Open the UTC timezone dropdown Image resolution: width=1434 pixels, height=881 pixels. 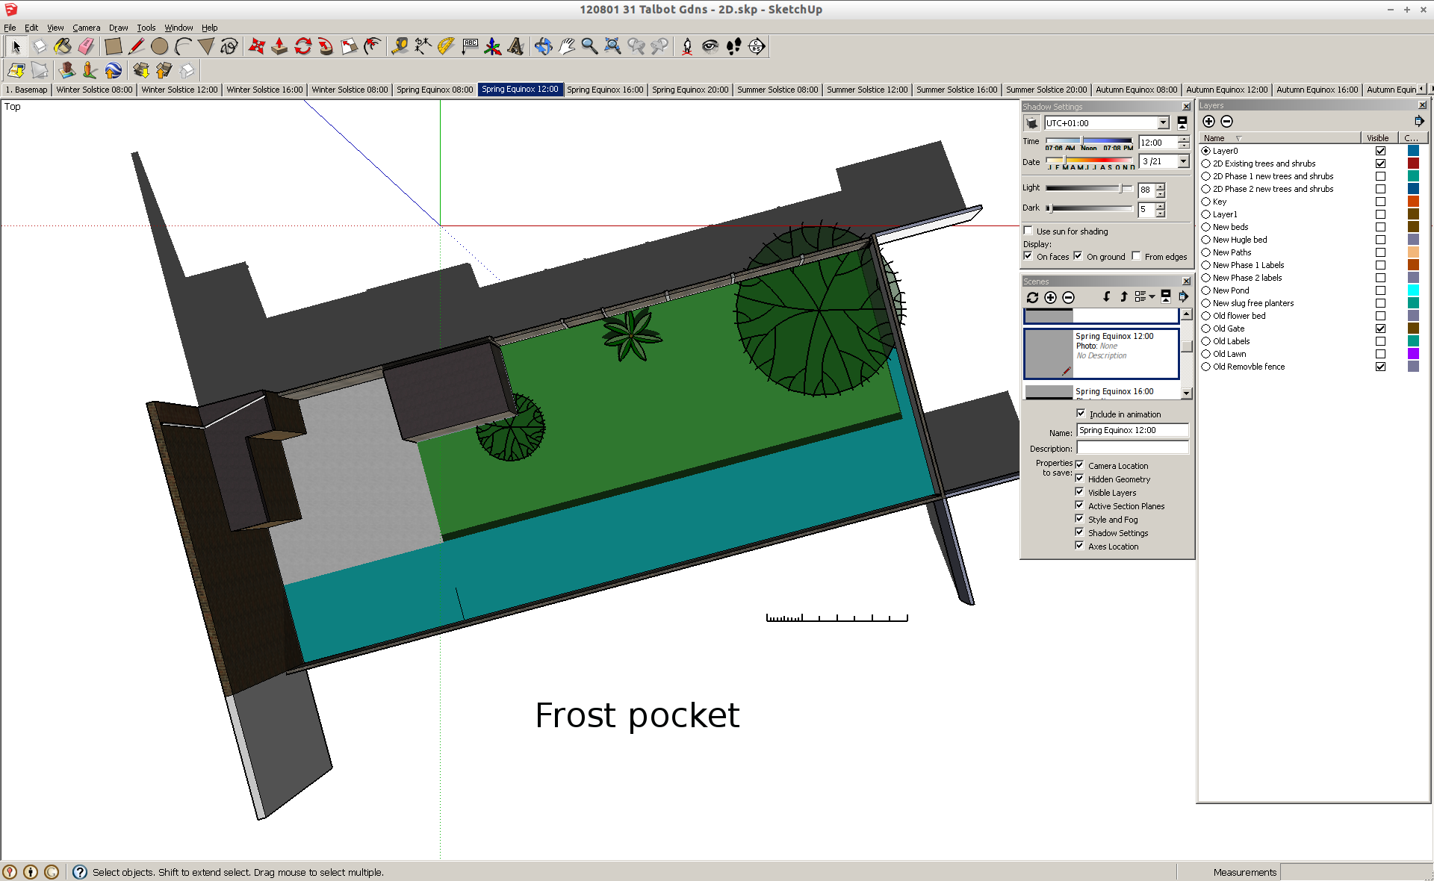point(1164,122)
